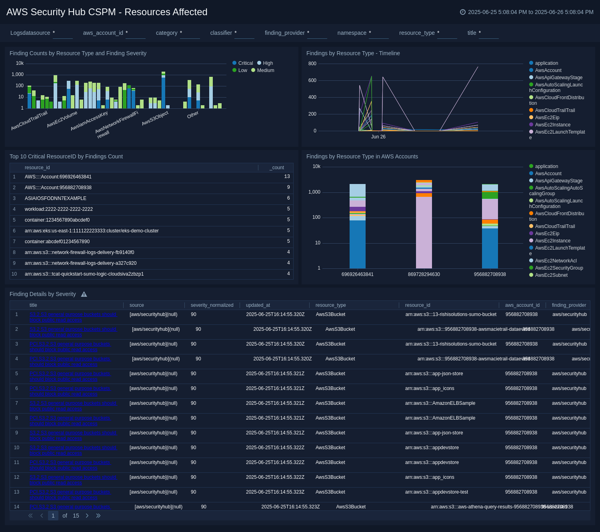Click the stacked bar for account 869728294630

click(x=424, y=224)
